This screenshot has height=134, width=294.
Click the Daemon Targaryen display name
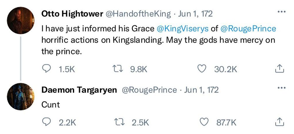79,90
